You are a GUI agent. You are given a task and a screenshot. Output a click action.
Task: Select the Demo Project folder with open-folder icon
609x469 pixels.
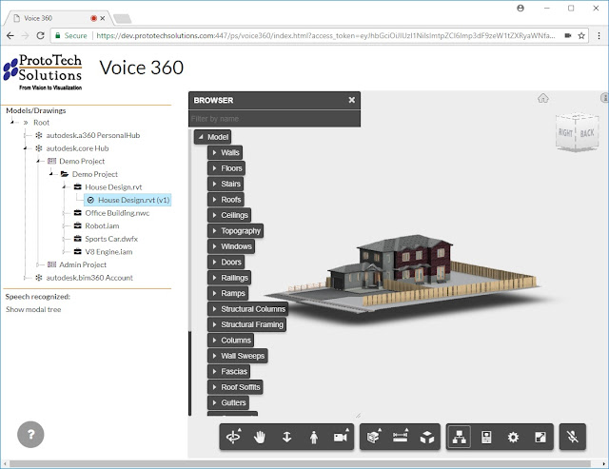coord(95,174)
